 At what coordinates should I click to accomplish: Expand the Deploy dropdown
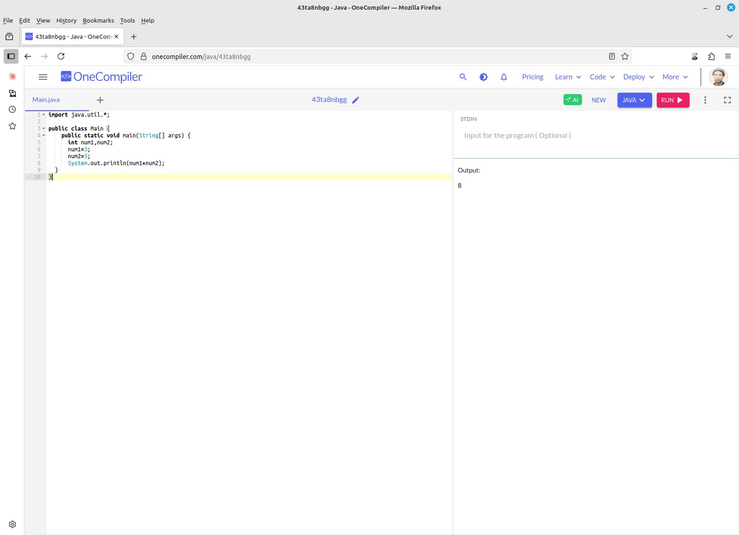click(638, 77)
